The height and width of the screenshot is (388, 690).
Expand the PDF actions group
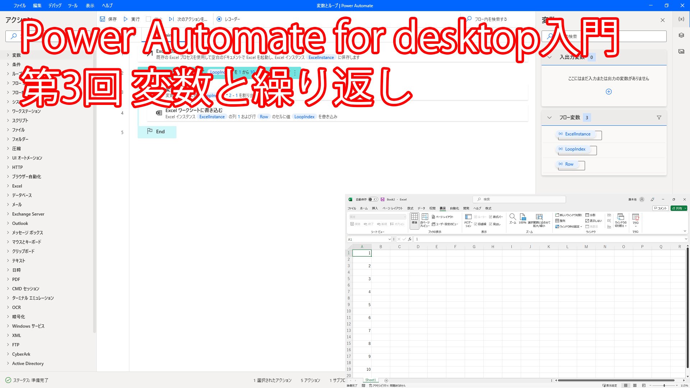coord(8,280)
